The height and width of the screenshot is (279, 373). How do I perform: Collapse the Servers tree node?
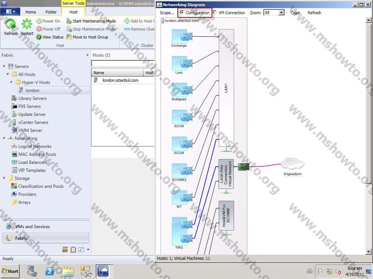pos(4,66)
